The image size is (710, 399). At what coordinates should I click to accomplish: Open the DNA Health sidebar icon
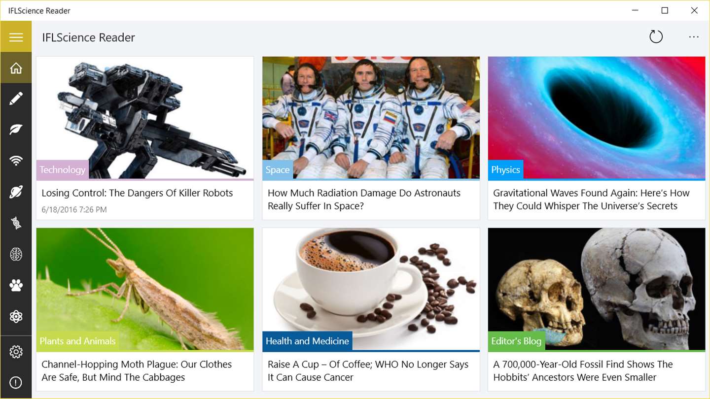coord(16,223)
